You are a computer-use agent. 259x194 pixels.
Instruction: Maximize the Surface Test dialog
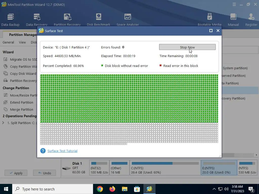(211, 31)
